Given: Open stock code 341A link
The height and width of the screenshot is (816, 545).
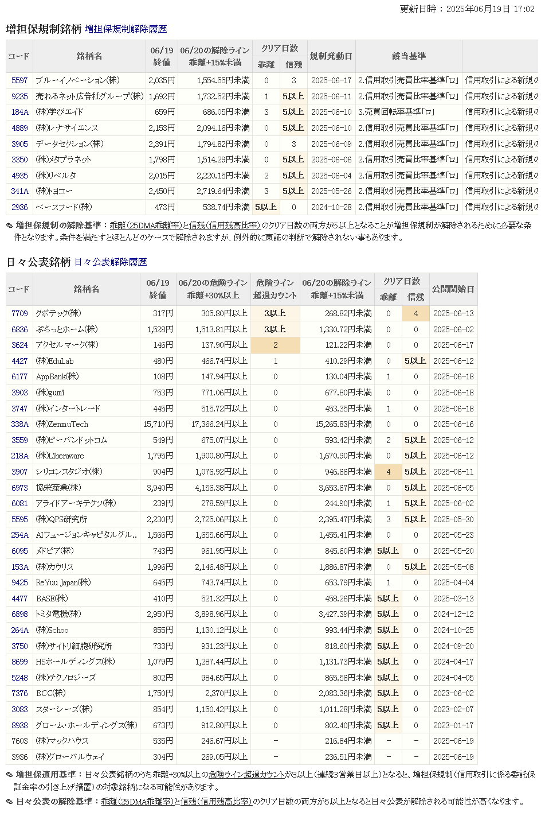Looking at the screenshot, I should (19, 191).
